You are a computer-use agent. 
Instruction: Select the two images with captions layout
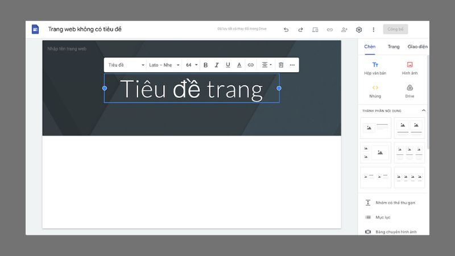[x=409, y=127]
